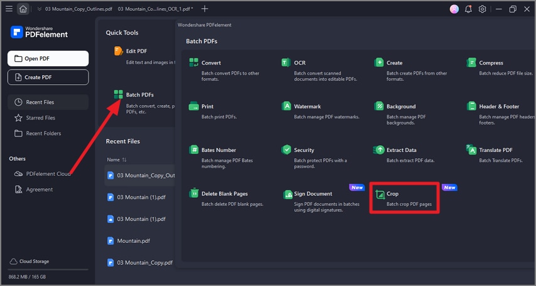536x286 pixels.
Task: Open the user profile avatar
Action: 454,9
